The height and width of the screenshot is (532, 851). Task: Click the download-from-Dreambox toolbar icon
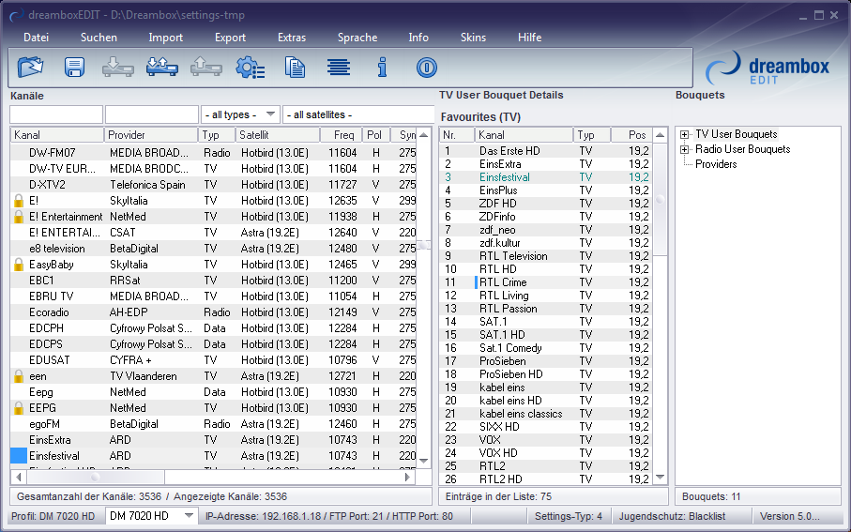point(118,68)
